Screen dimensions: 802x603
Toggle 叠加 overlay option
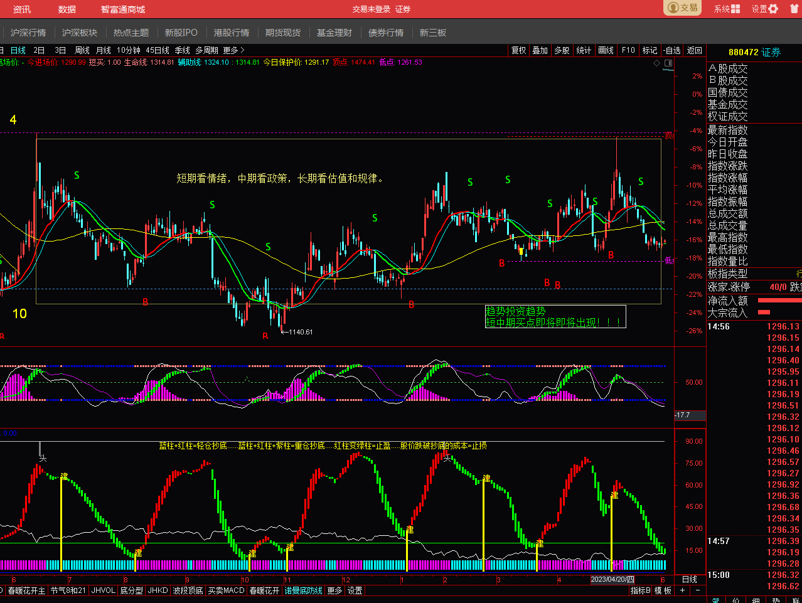click(540, 50)
